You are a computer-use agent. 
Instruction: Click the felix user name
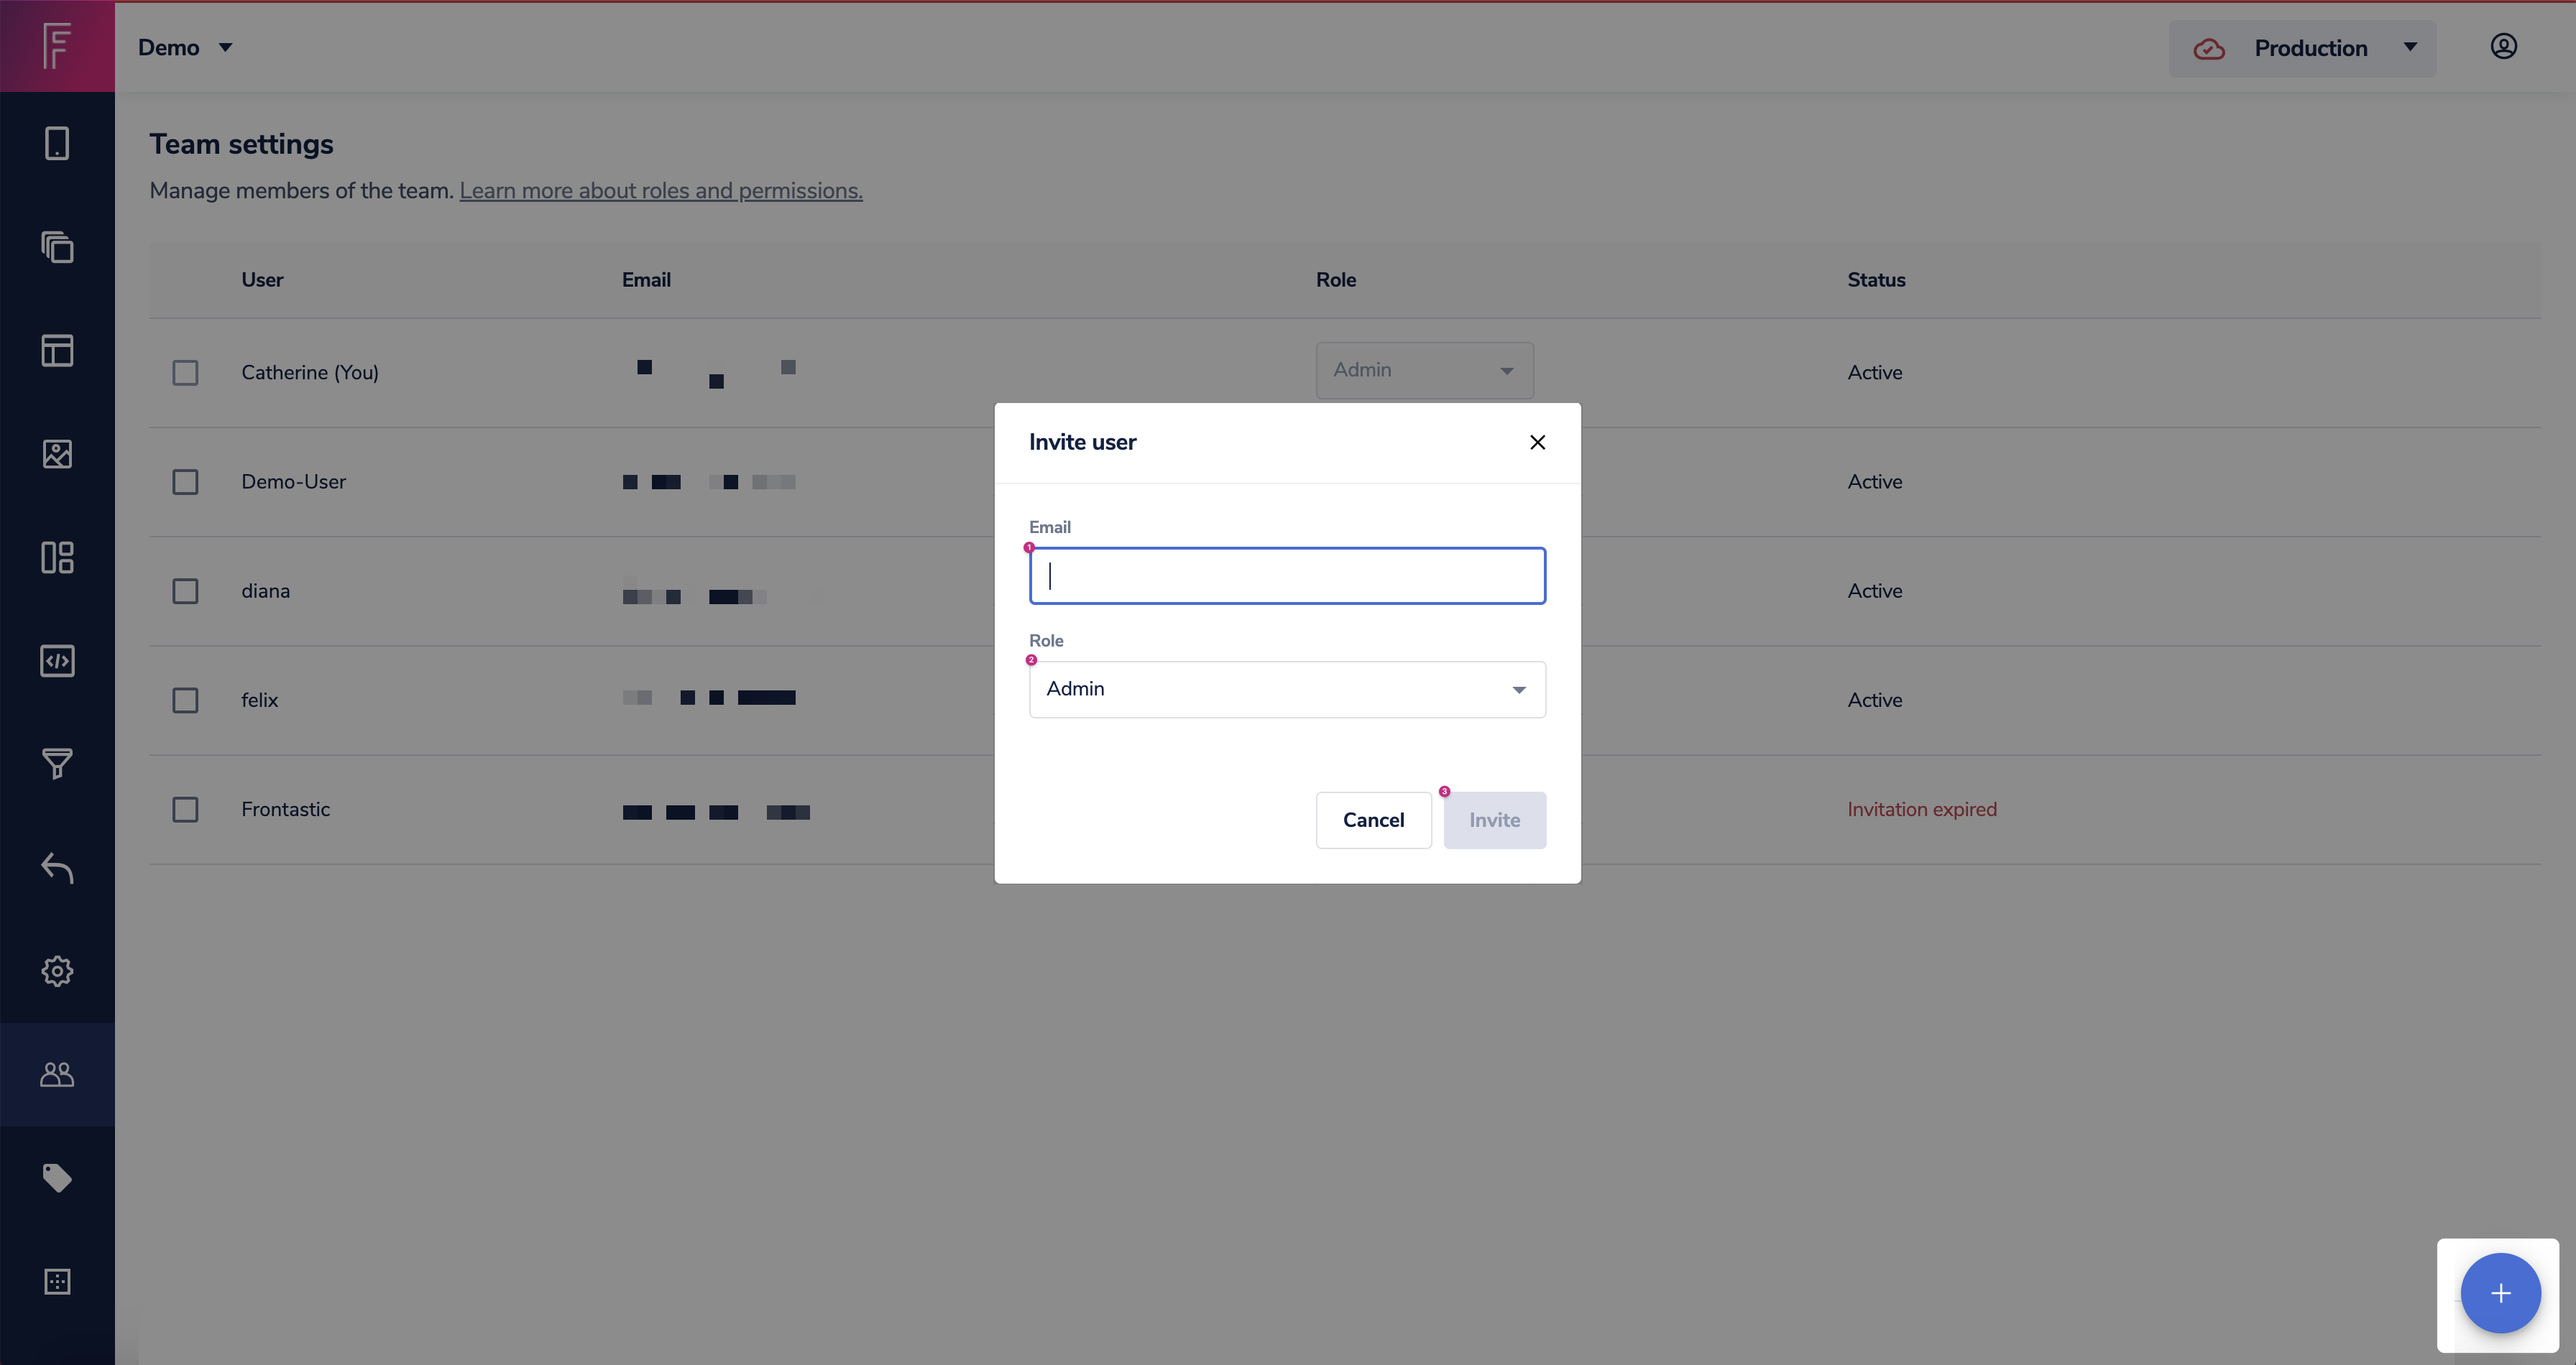pos(259,700)
